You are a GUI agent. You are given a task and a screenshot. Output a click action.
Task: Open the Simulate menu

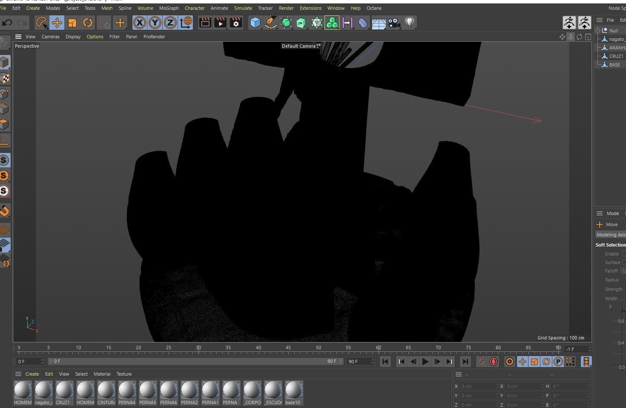243,8
